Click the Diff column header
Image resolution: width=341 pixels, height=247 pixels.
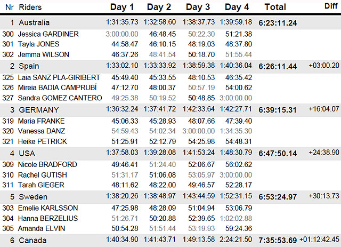[331, 6]
